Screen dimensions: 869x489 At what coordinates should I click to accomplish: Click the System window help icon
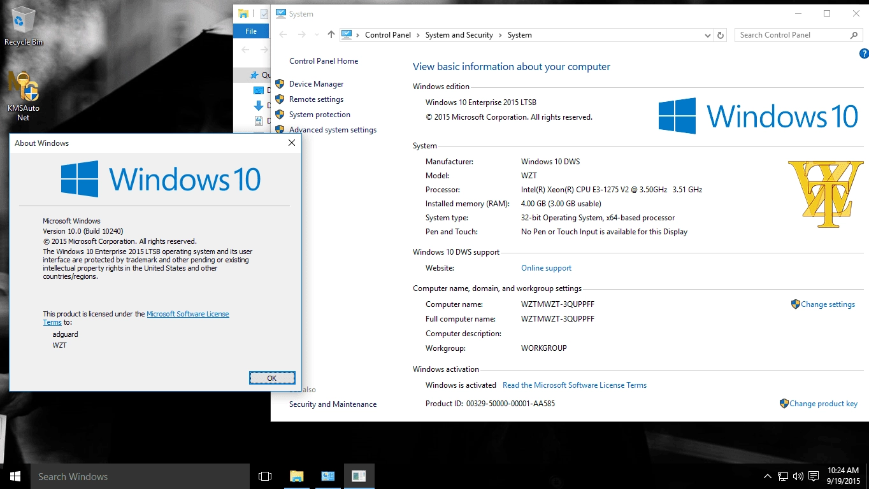click(x=864, y=53)
